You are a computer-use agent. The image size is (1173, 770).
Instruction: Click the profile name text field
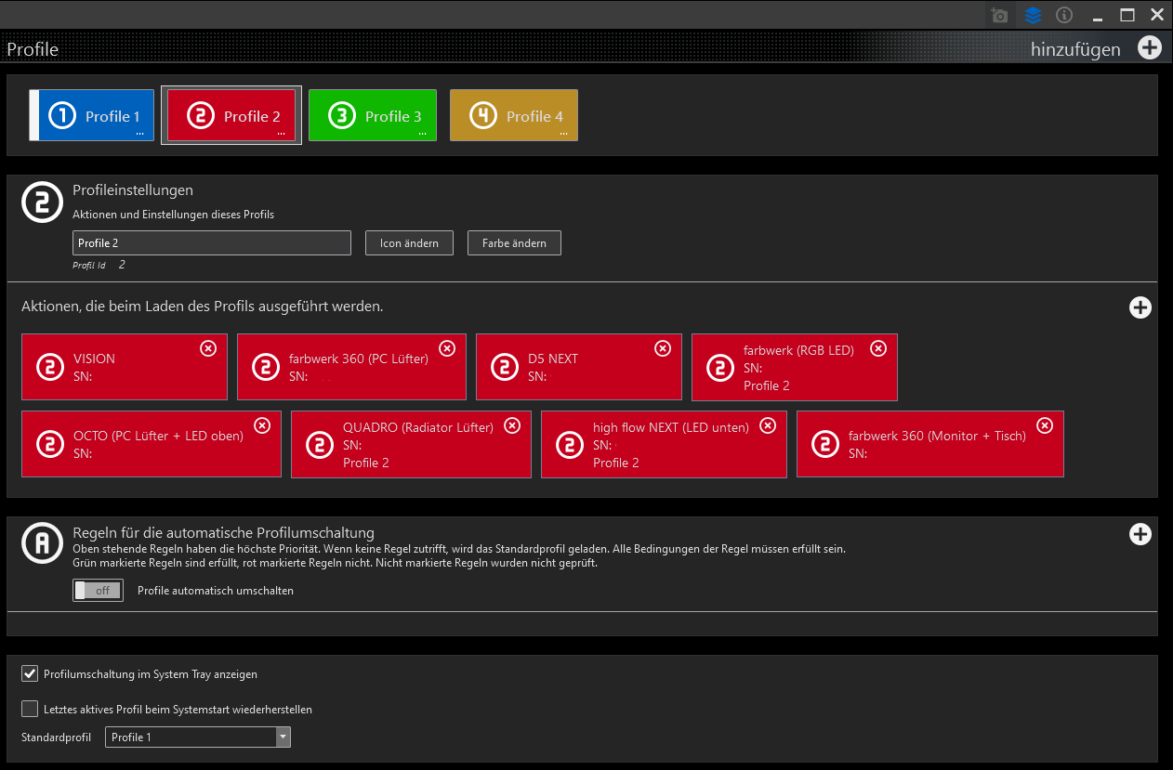212,243
